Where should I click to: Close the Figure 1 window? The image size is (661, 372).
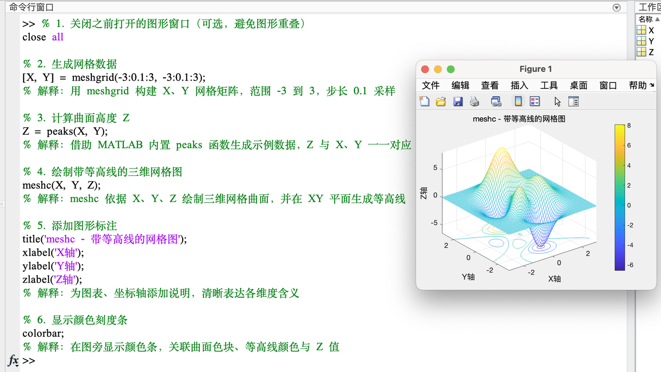click(425, 69)
